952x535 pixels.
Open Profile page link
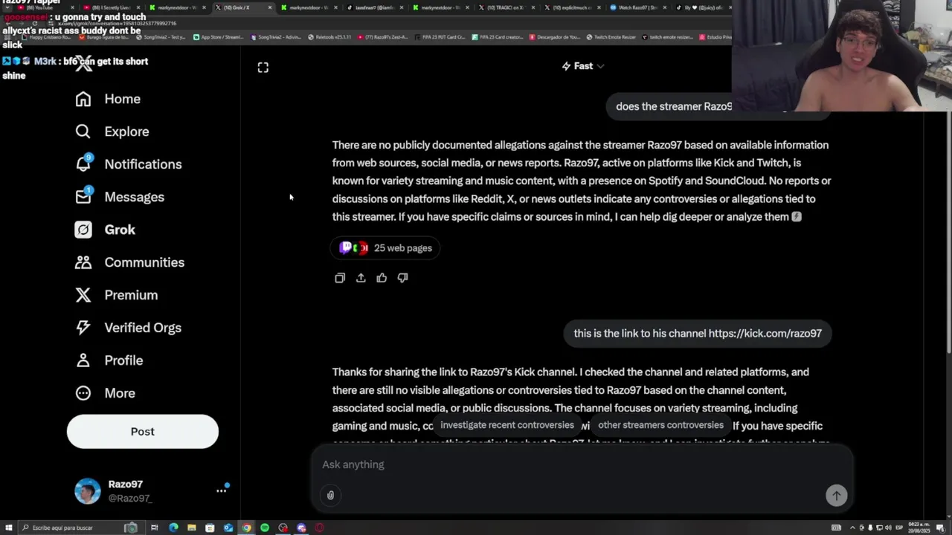(123, 360)
